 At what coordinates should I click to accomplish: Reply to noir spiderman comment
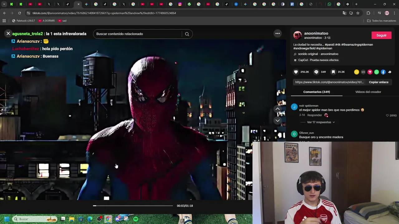click(x=315, y=115)
